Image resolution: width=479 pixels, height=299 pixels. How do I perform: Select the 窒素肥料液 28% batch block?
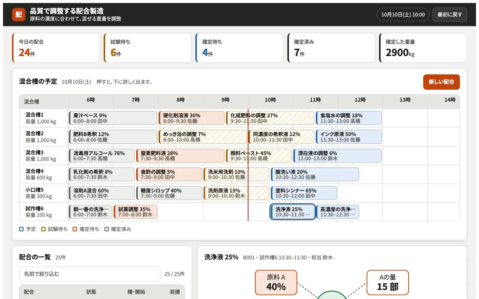180,156
